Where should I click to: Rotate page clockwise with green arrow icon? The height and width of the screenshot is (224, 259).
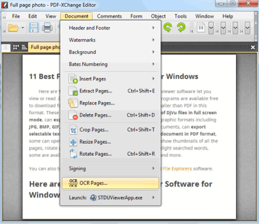click(x=181, y=28)
